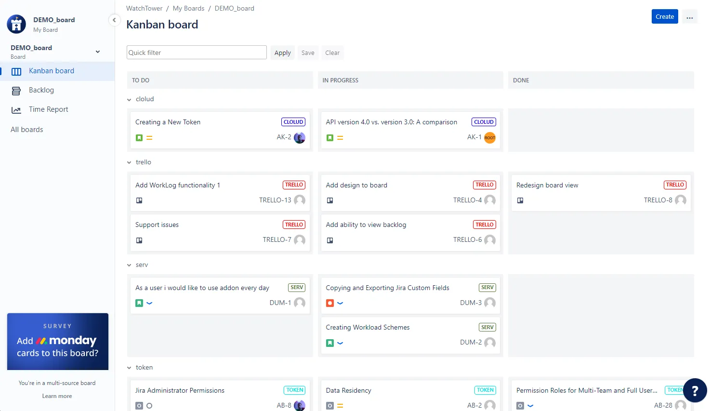Click the low priority chevron on DUM-2
710x411 pixels.
coord(340,343)
